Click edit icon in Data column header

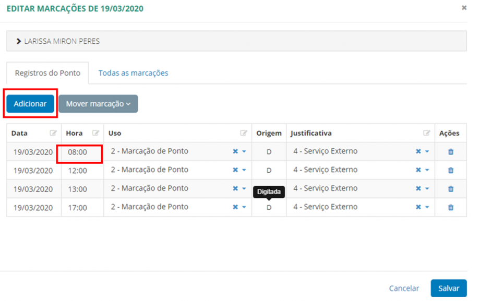[x=53, y=134]
